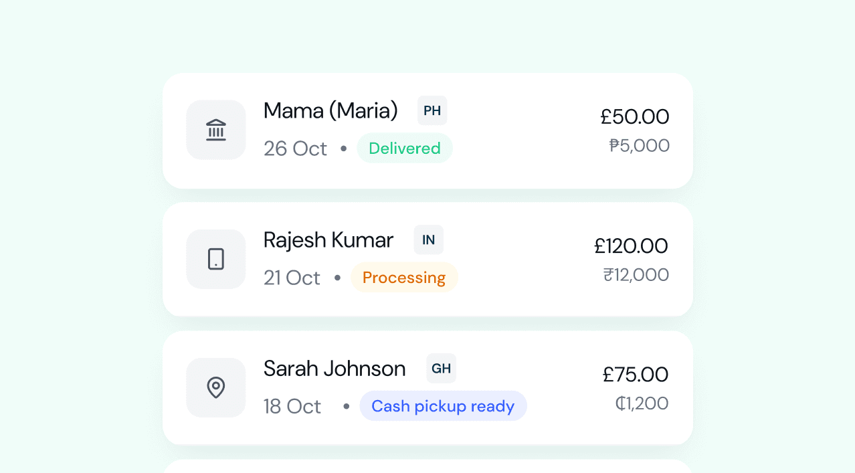Click the bank icon on Mama's transfer
This screenshot has height=473, width=855.
pyautogui.click(x=215, y=130)
